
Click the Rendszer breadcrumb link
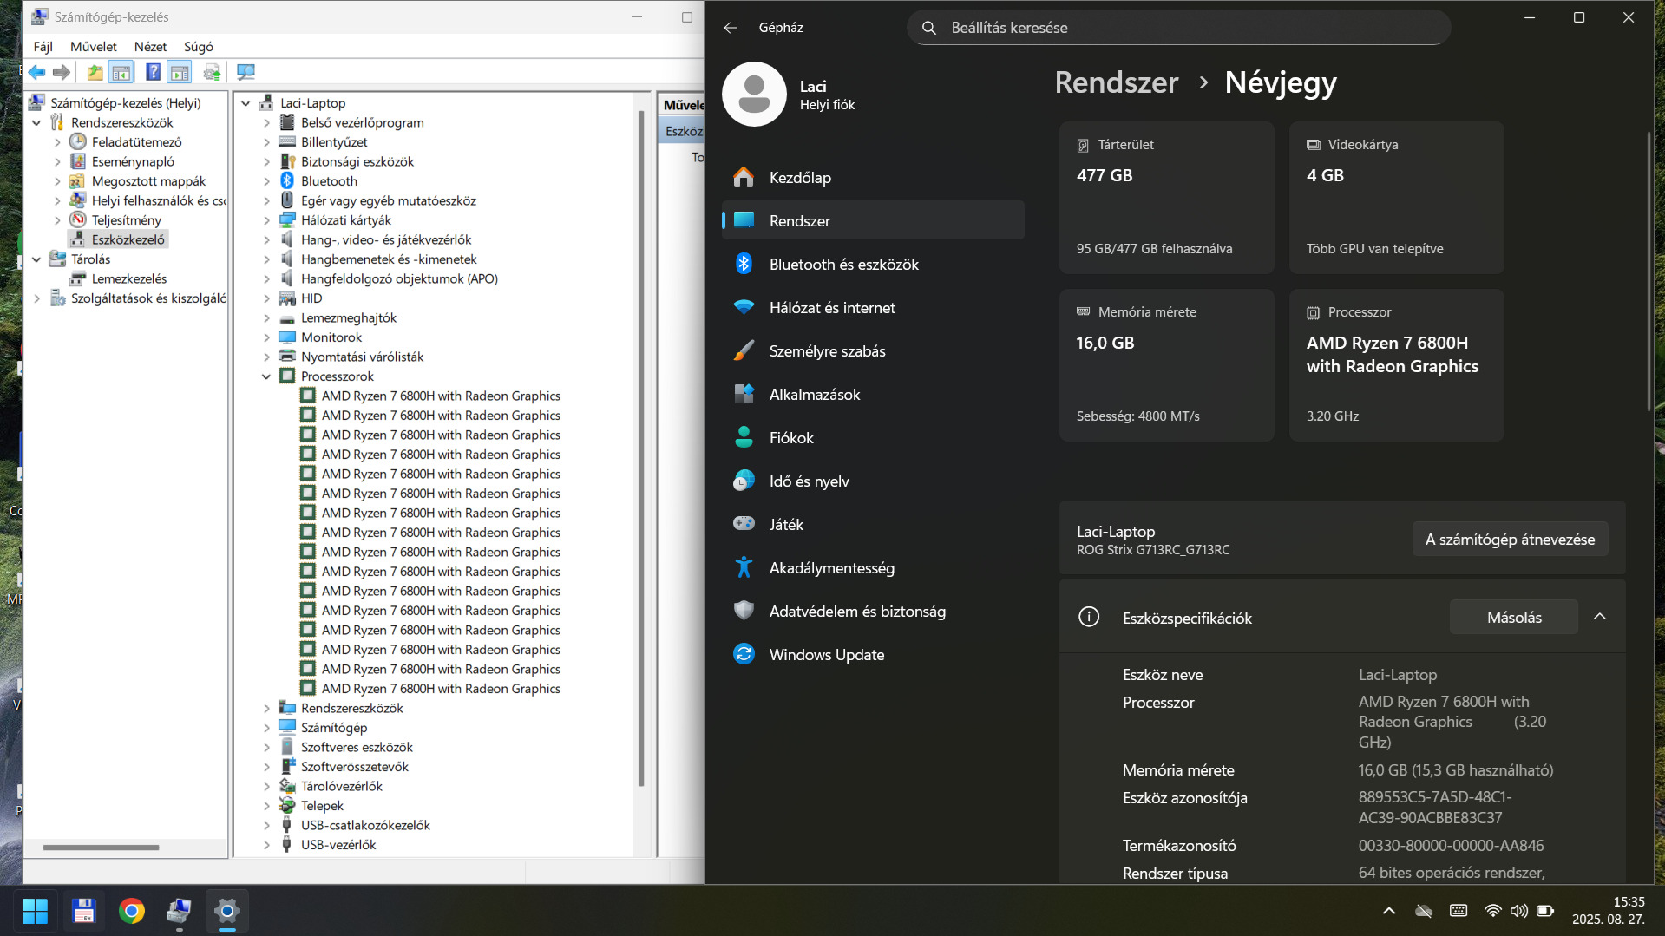pyautogui.click(x=1116, y=82)
